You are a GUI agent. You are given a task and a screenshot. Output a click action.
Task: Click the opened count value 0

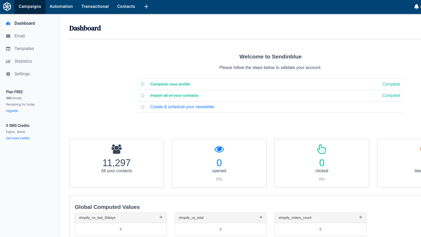pyautogui.click(x=219, y=163)
